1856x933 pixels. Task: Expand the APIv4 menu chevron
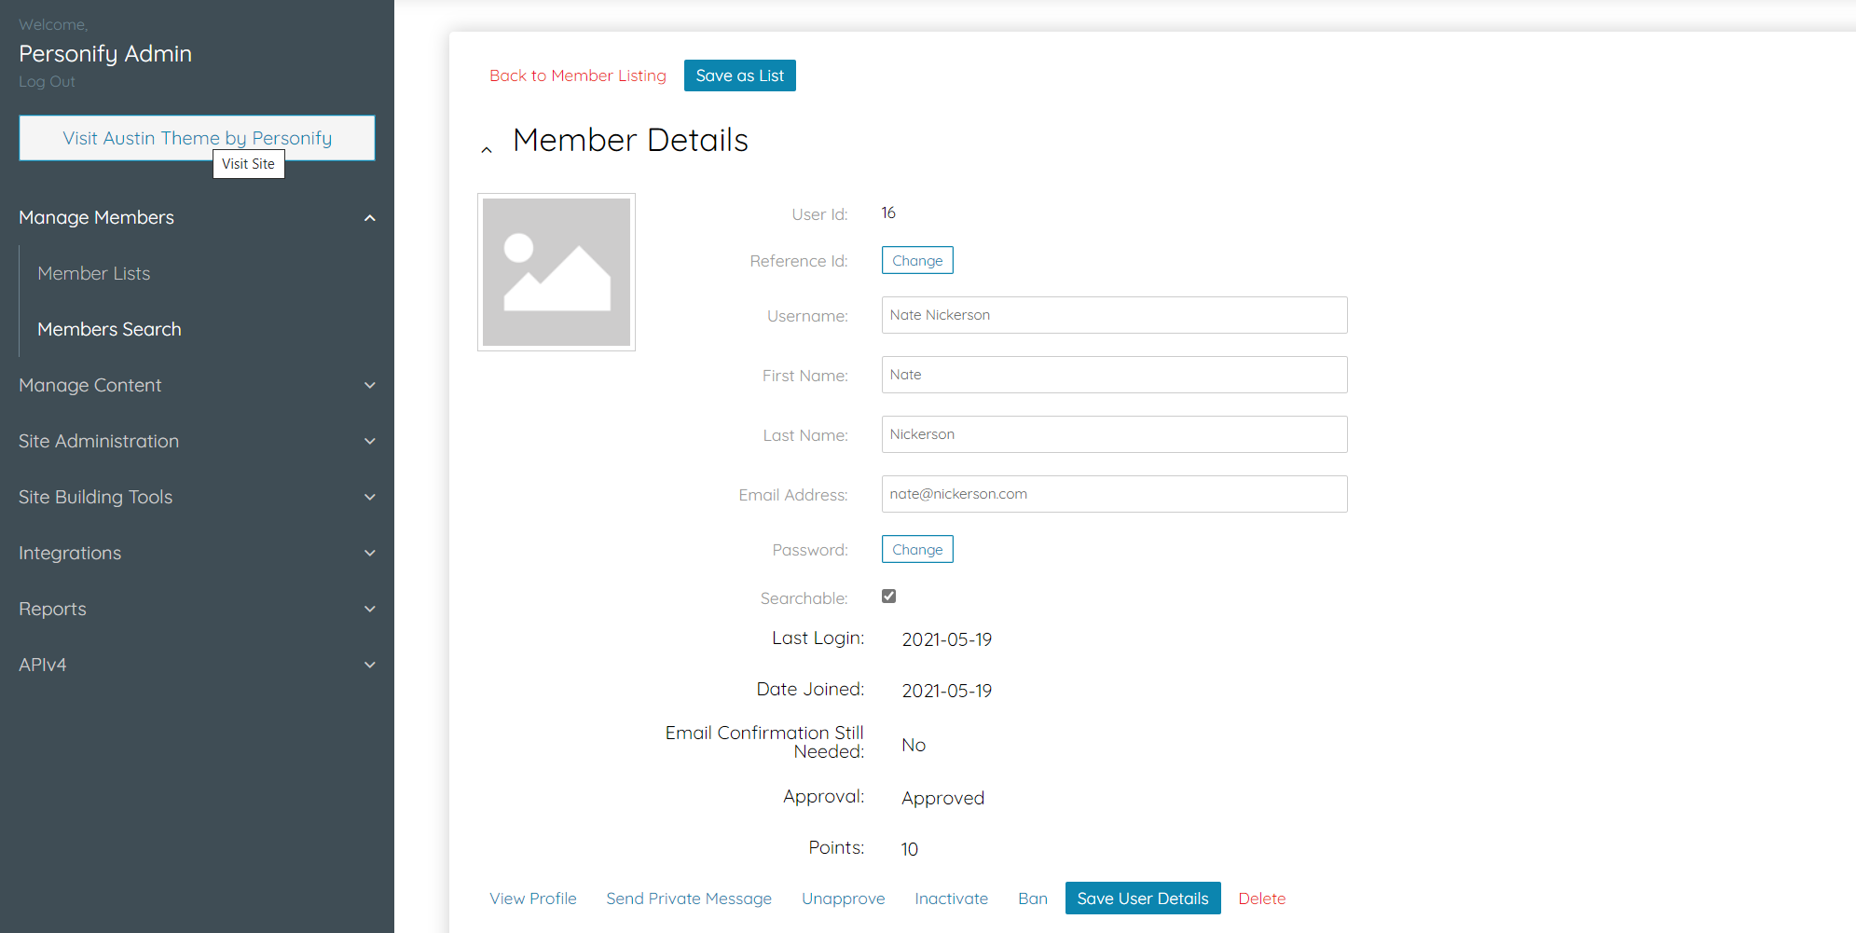point(370,665)
